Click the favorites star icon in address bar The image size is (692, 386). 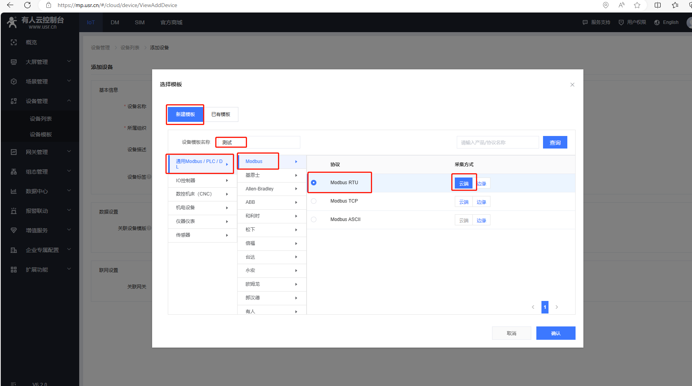click(637, 5)
